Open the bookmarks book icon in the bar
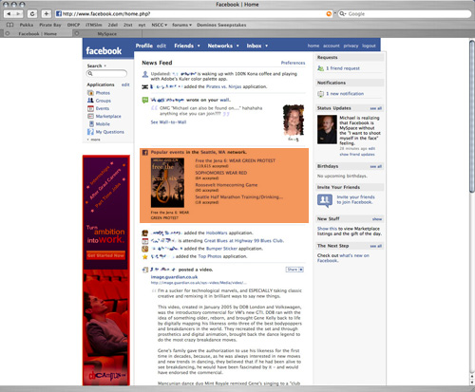This screenshot has width=475, height=392. tap(10, 25)
